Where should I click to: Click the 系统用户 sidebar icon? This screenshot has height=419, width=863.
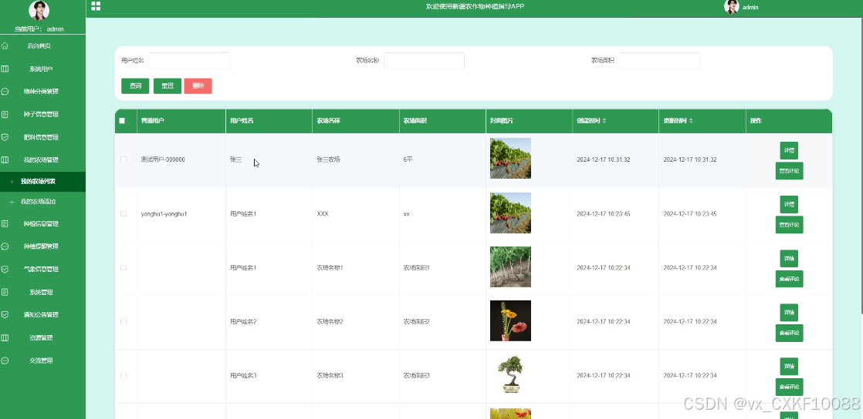point(5,69)
